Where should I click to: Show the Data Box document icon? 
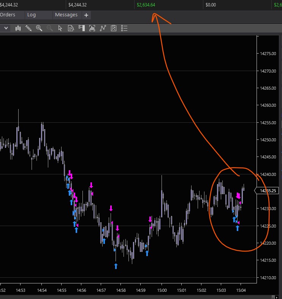[71, 28]
